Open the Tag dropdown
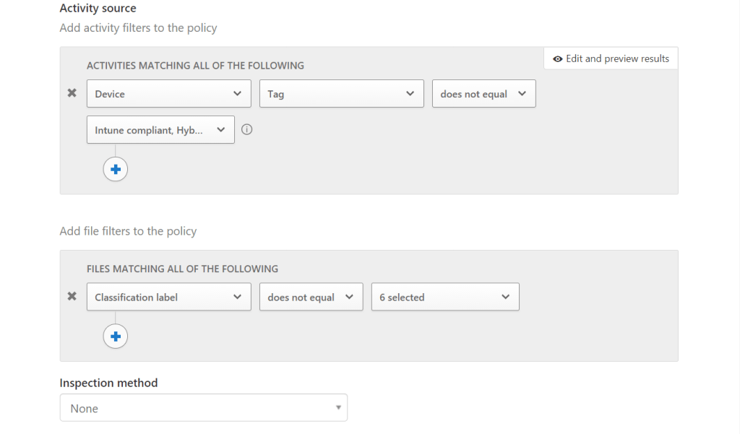The width and height of the screenshot is (740, 434). tap(341, 94)
